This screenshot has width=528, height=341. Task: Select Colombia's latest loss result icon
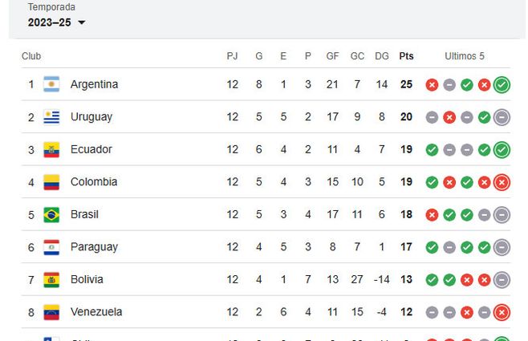point(502,182)
